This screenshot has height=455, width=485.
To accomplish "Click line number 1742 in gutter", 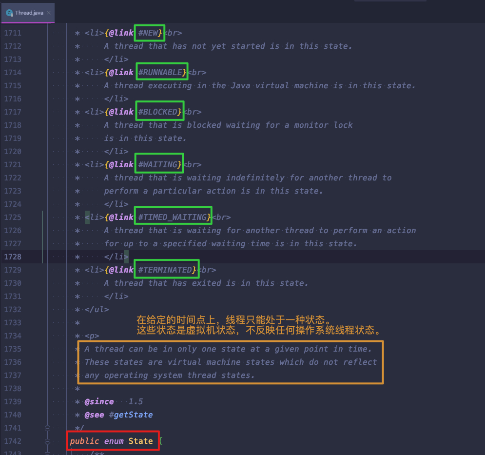I will click(x=13, y=441).
